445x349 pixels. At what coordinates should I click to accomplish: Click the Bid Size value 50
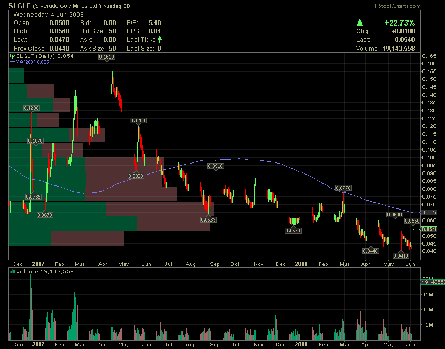113,31
